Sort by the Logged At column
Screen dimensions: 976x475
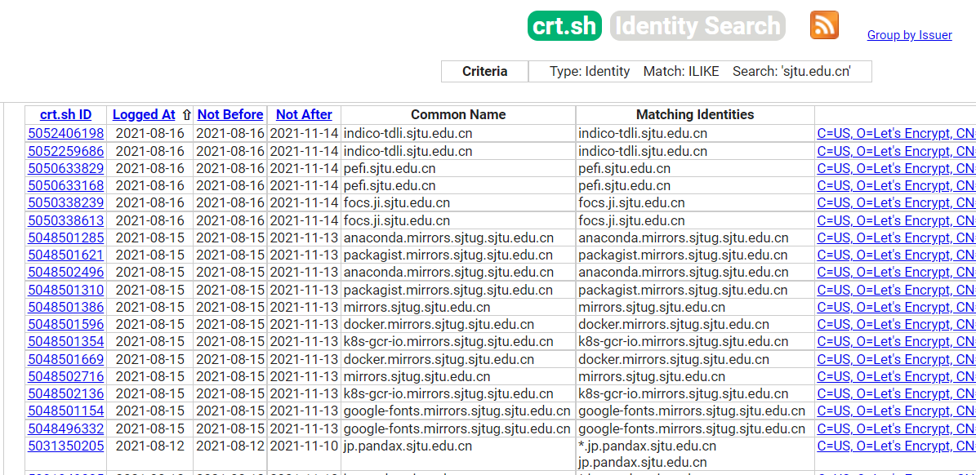coord(144,115)
